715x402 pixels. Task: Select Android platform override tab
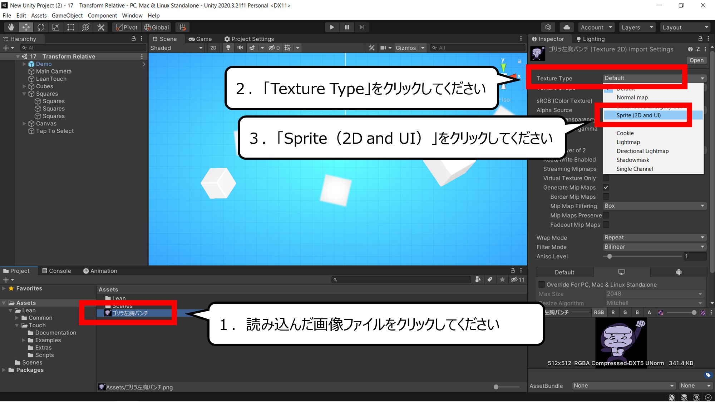pyautogui.click(x=679, y=272)
